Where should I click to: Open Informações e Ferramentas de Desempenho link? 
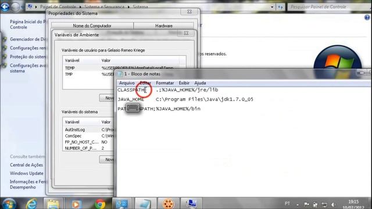point(27,185)
